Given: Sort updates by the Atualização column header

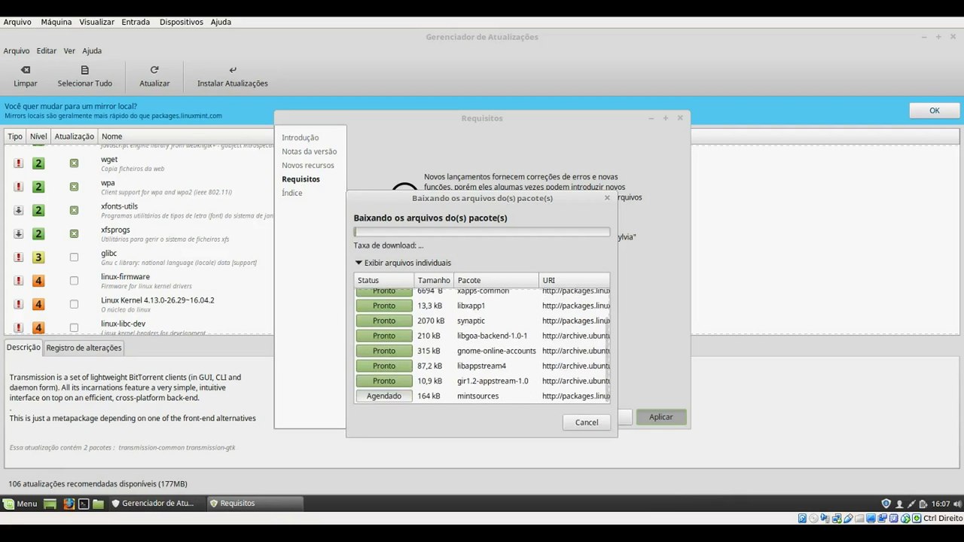Looking at the screenshot, I should 74,136.
